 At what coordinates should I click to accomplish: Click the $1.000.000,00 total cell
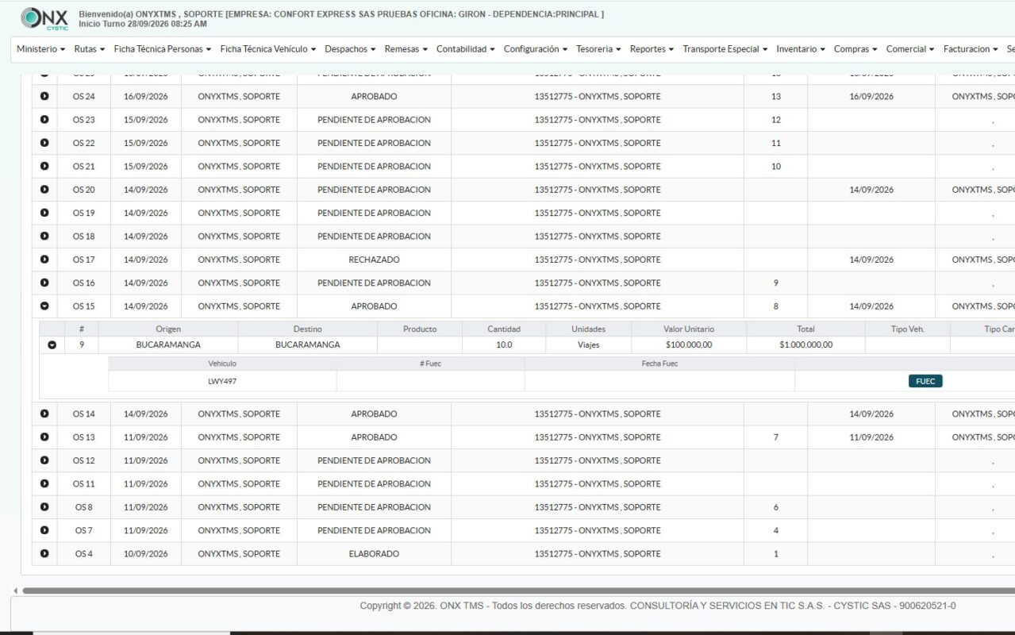[x=806, y=345]
